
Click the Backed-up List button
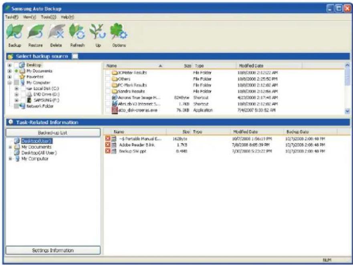53,132
